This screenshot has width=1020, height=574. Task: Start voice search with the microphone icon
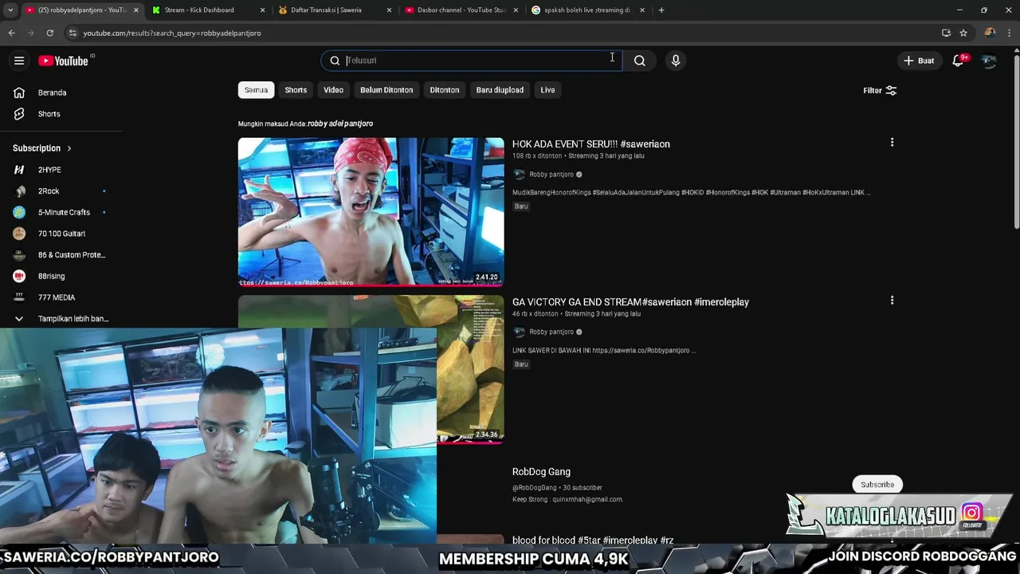click(676, 61)
